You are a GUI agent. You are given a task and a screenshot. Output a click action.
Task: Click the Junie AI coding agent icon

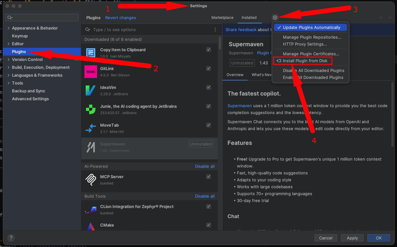point(91,109)
